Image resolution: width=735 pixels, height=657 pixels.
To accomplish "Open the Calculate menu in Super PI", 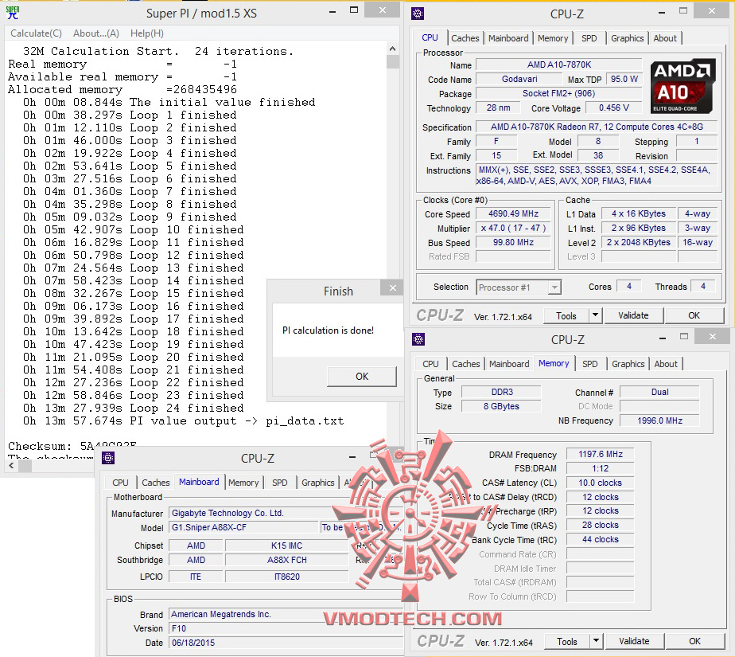I will pyautogui.click(x=36, y=33).
